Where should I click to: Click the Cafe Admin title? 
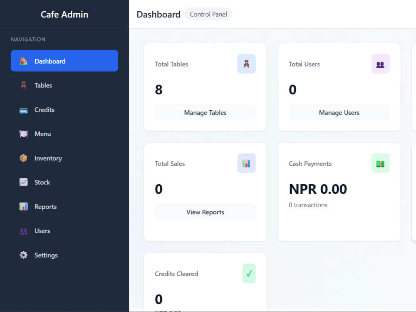(x=64, y=14)
